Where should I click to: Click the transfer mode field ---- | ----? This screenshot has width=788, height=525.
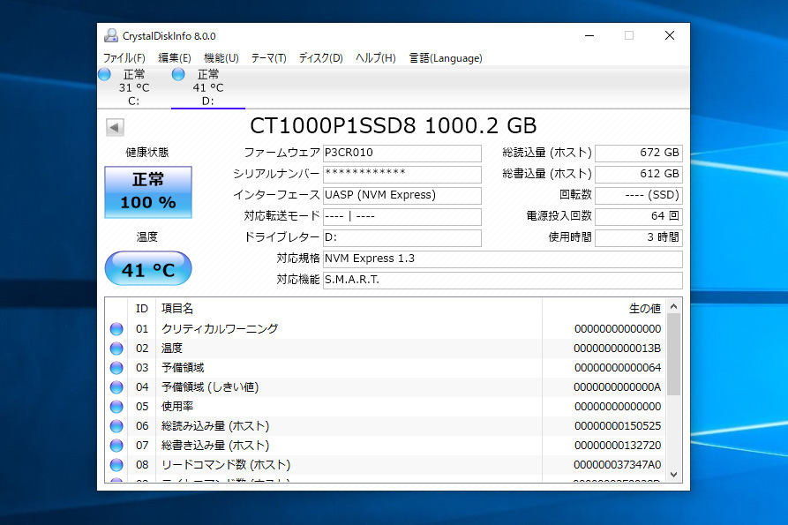pyautogui.click(x=402, y=216)
